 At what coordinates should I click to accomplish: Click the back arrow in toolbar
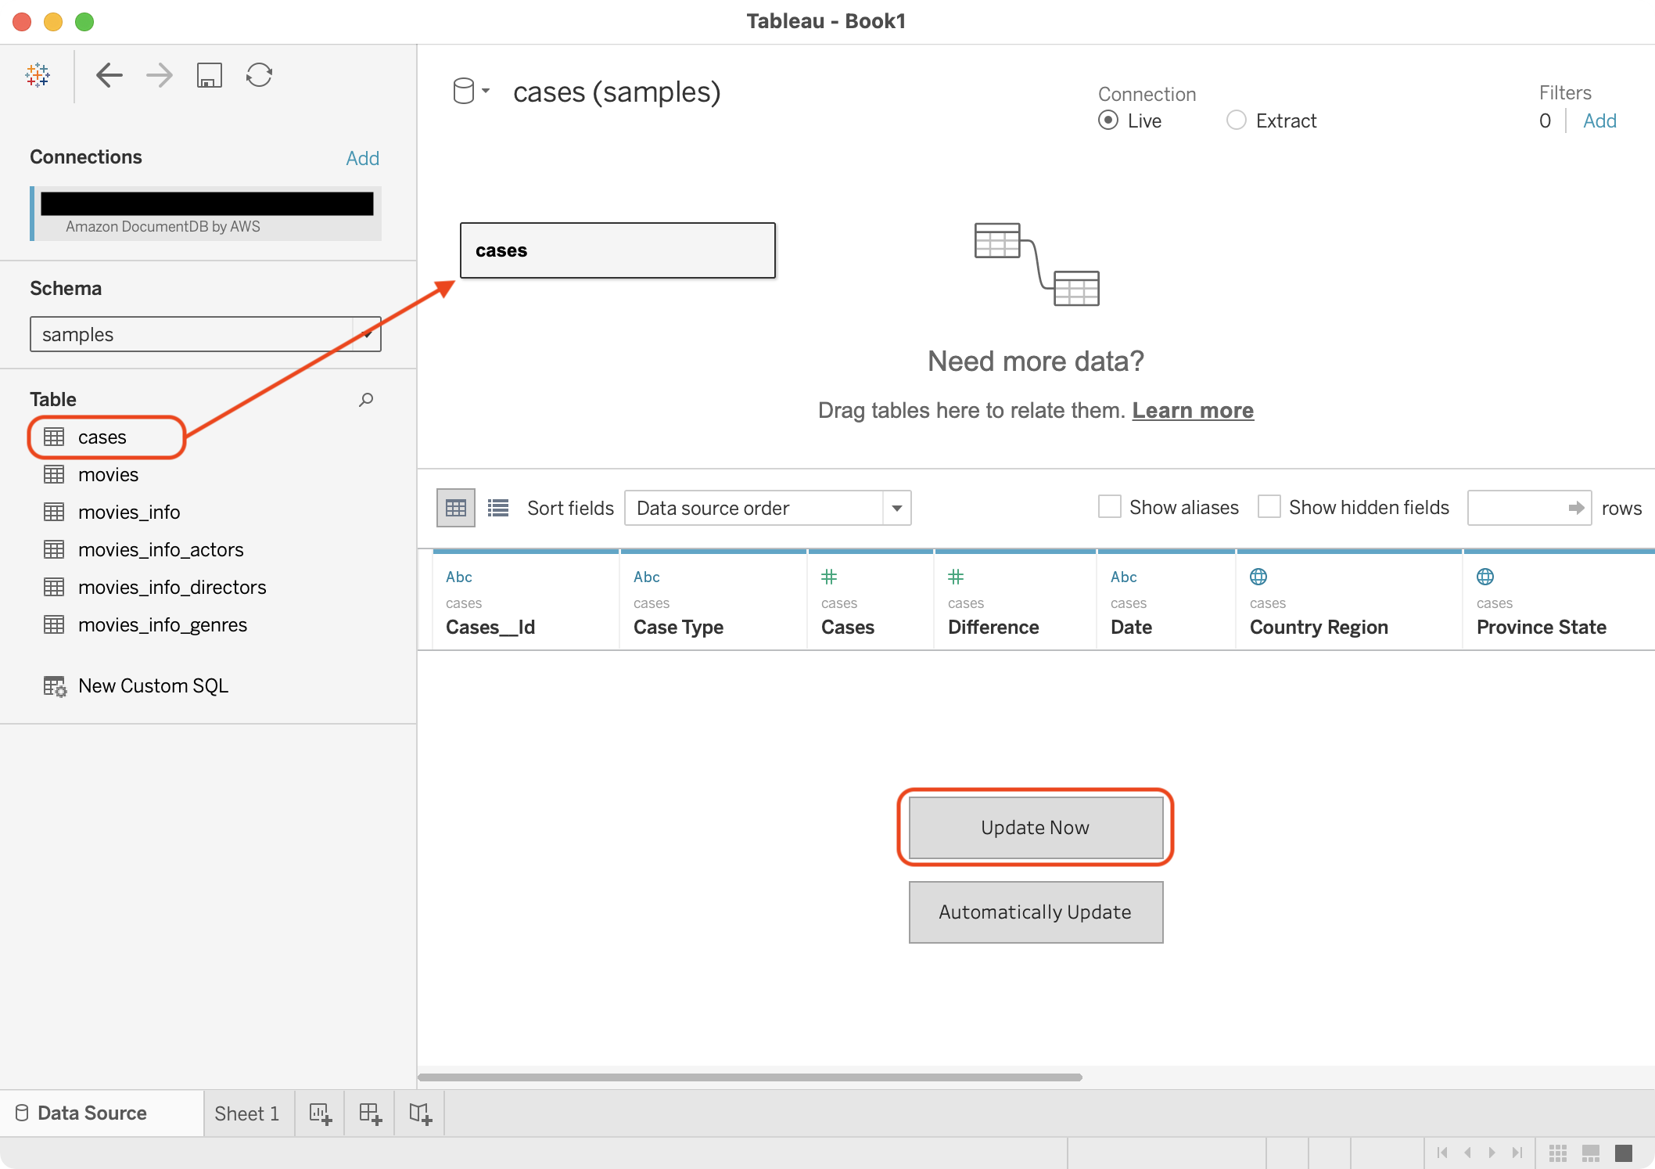109,75
